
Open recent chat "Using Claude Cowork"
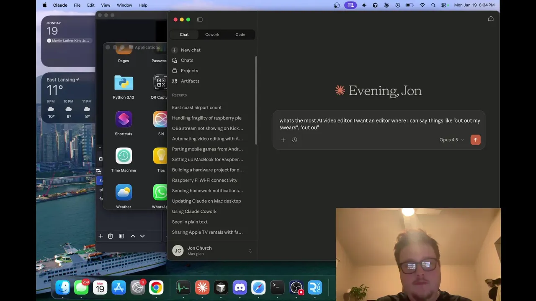pyautogui.click(x=194, y=212)
